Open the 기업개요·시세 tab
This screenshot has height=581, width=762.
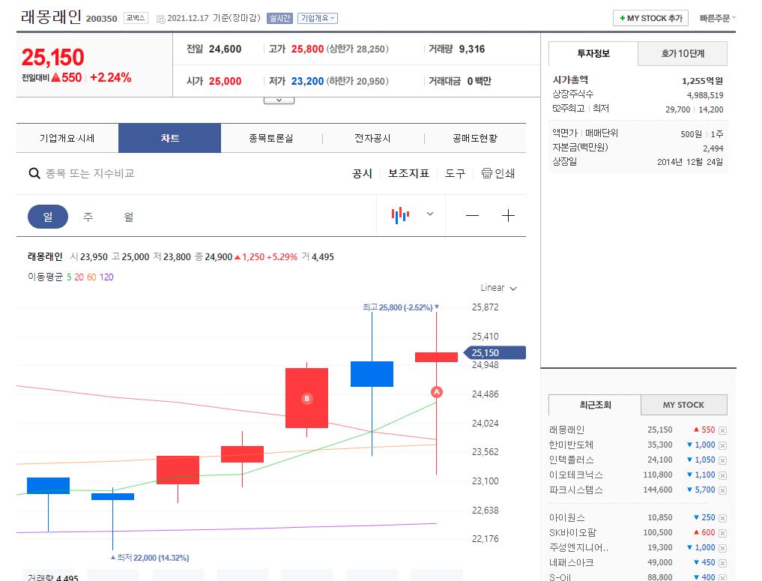click(x=67, y=138)
